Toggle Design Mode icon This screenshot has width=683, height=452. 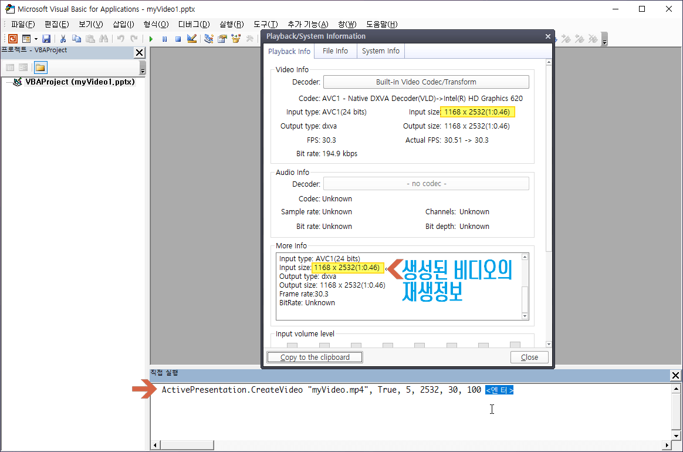[192, 39]
